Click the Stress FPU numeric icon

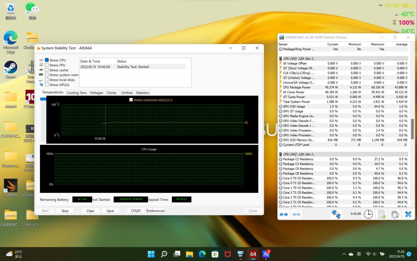pyautogui.click(x=41, y=65)
